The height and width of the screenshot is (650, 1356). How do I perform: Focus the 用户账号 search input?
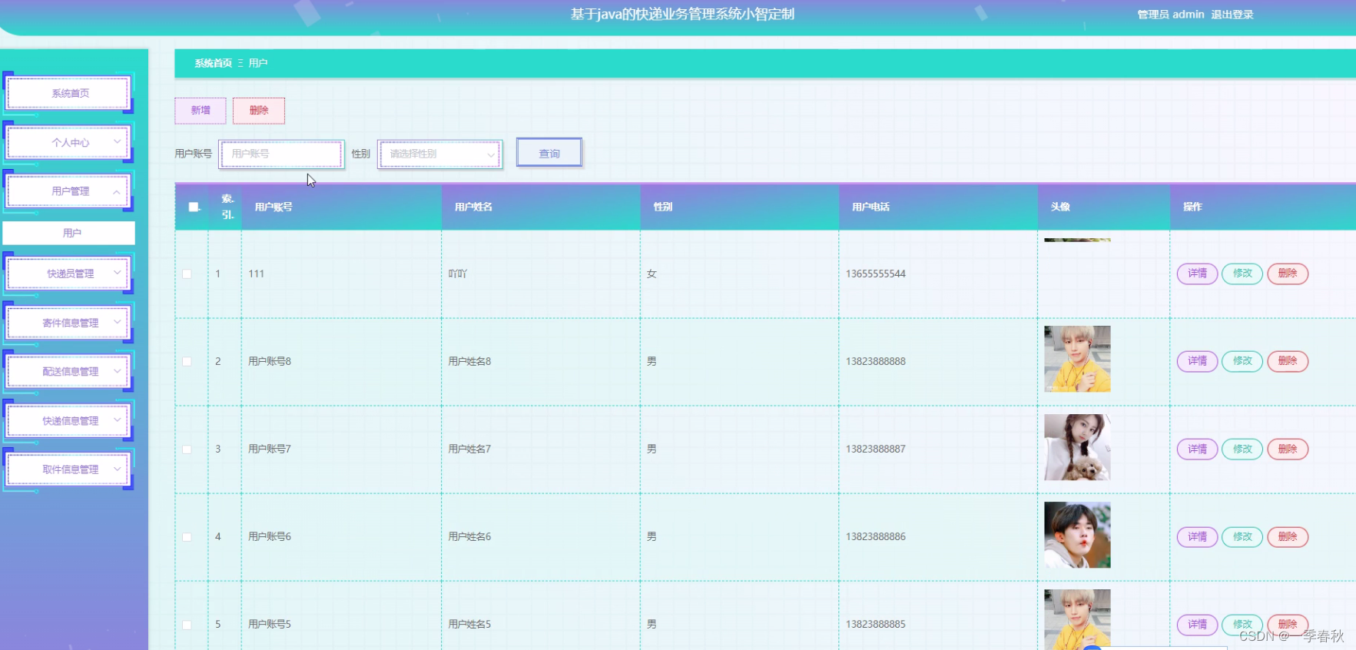281,154
